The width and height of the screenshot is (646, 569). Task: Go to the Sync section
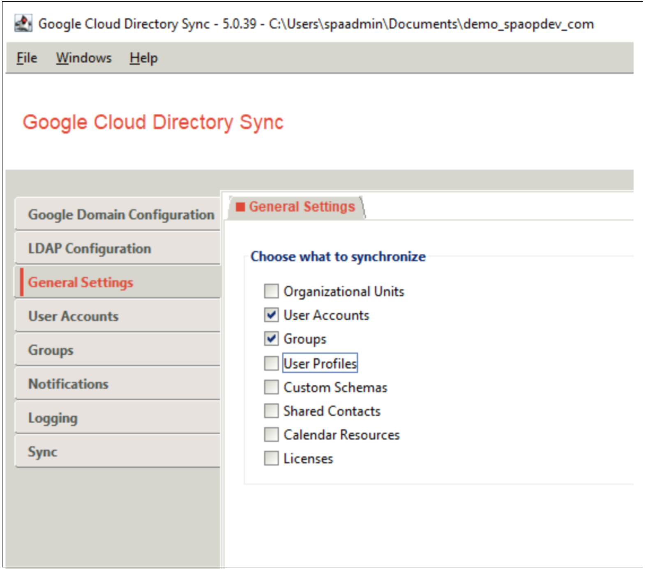[42, 452]
